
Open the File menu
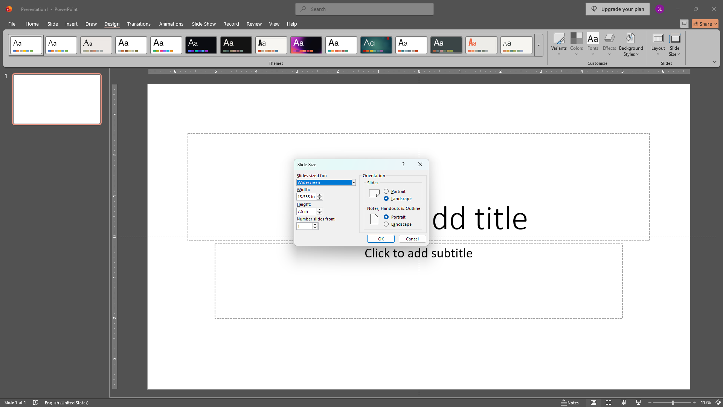click(x=12, y=24)
